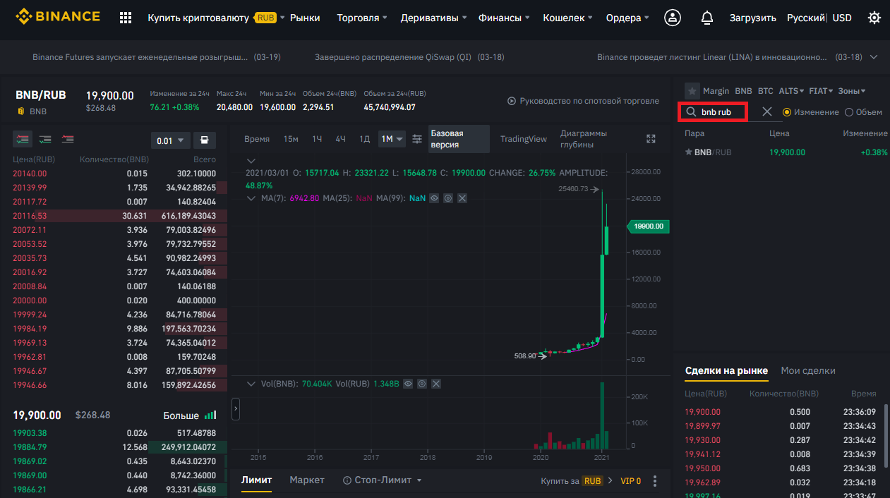Click the VIP 0 link

pyautogui.click(x=630, y=481)
